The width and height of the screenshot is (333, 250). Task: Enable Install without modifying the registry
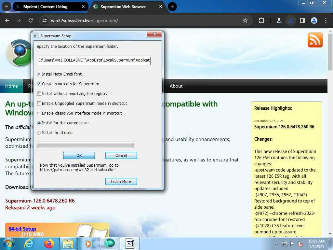click(39, 93)
